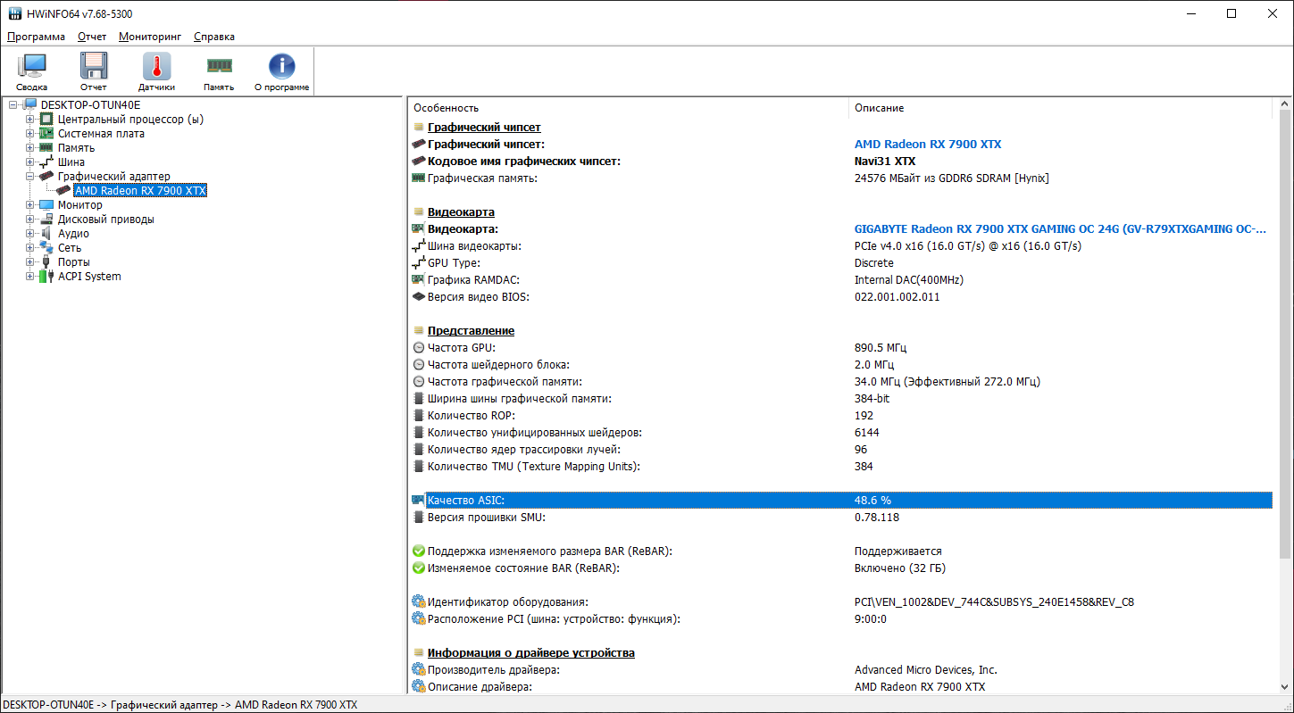Viewport: 1294px width, 713px height.
Task: Click the Центральный процессор chip icon
Action: coord(47,120)
